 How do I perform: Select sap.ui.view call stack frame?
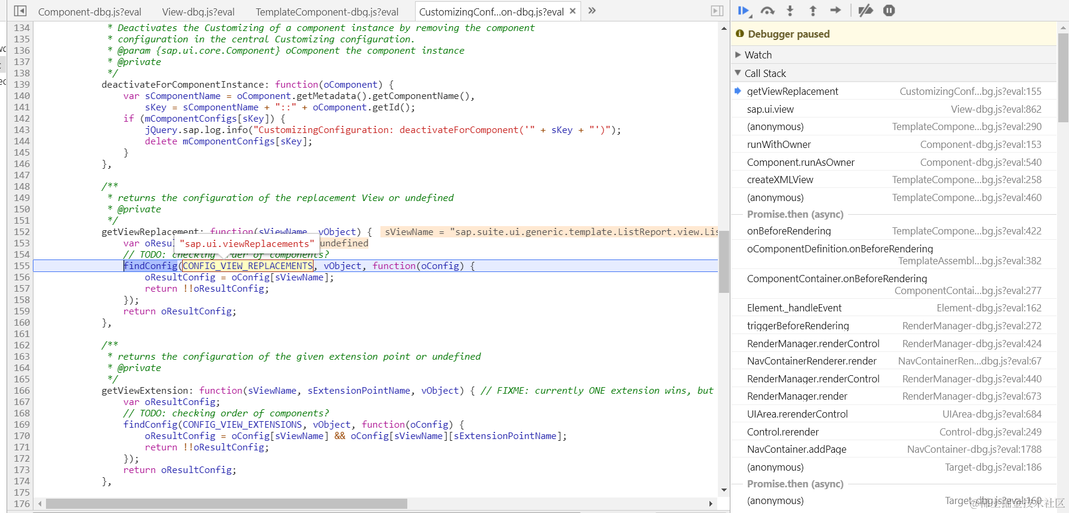894,109
